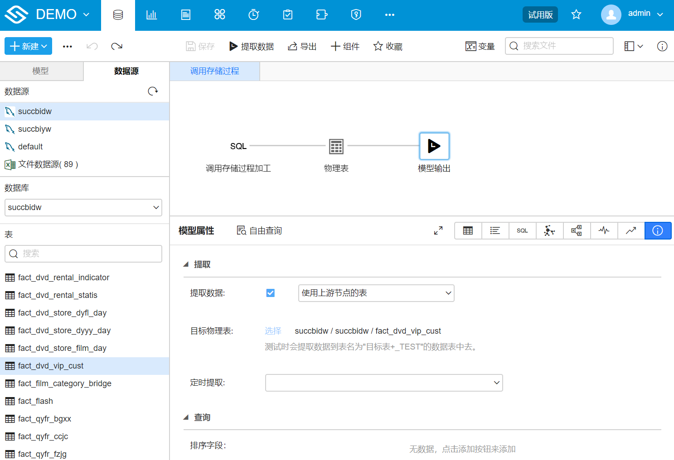Screen dimensions: 674x460
Task: Open the SQL view in model properties
Action: (x=522, y=231)
